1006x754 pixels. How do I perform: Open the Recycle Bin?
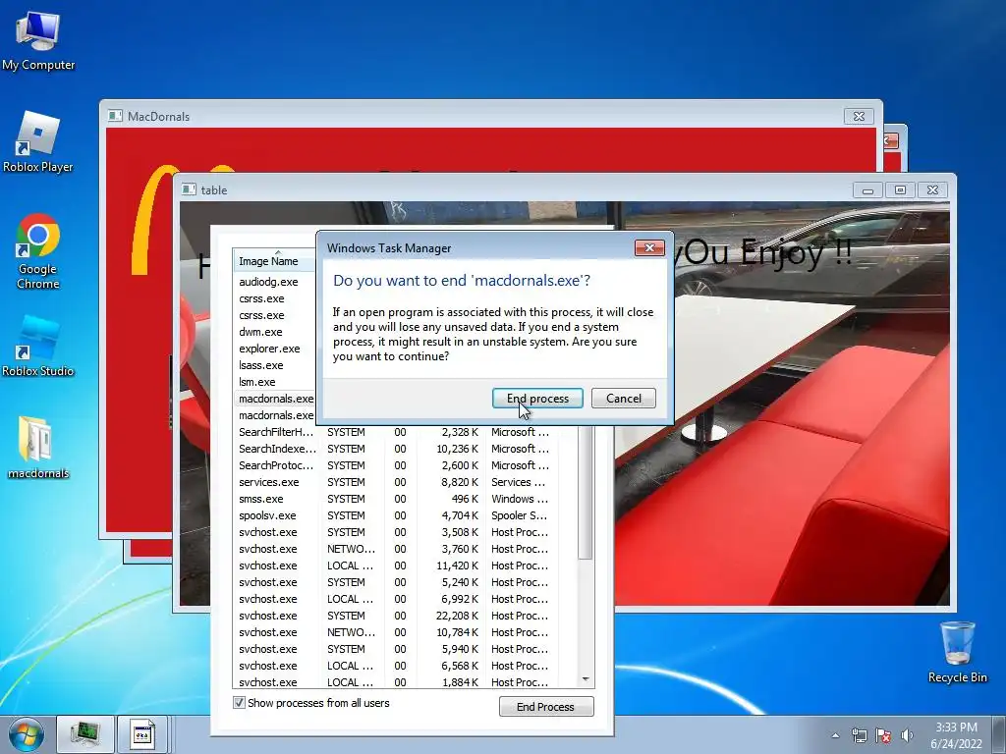point(957,652)
